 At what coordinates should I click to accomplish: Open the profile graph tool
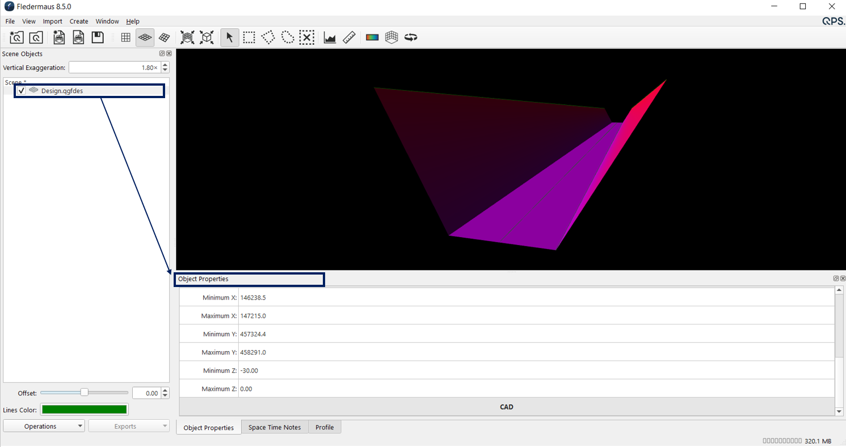coord(330,37)
